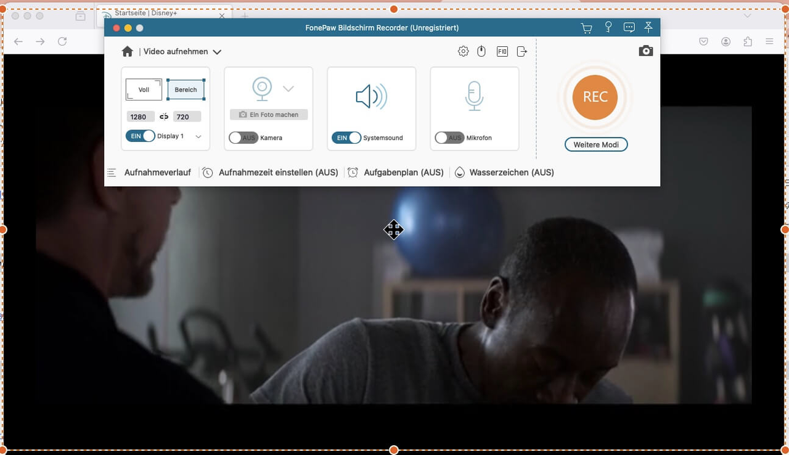Expand the Video aufnehmen mode dropdown
This screenshot has height=455, width=789.
(x=217, y=52)
